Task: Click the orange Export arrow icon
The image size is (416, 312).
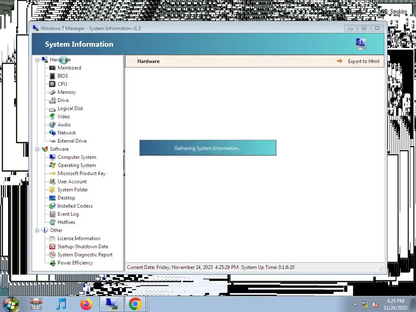Action: click(339, 61)
